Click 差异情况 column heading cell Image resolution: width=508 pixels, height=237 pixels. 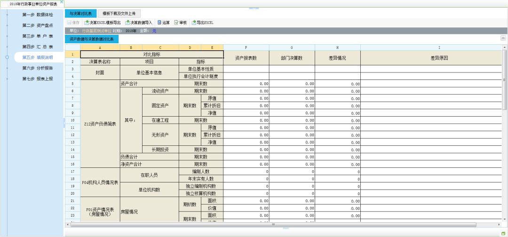tap(338, 58)
